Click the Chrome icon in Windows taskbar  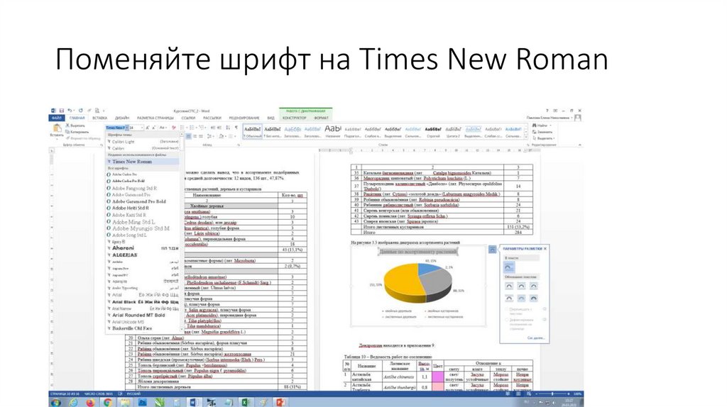click(x=108, y=402)
